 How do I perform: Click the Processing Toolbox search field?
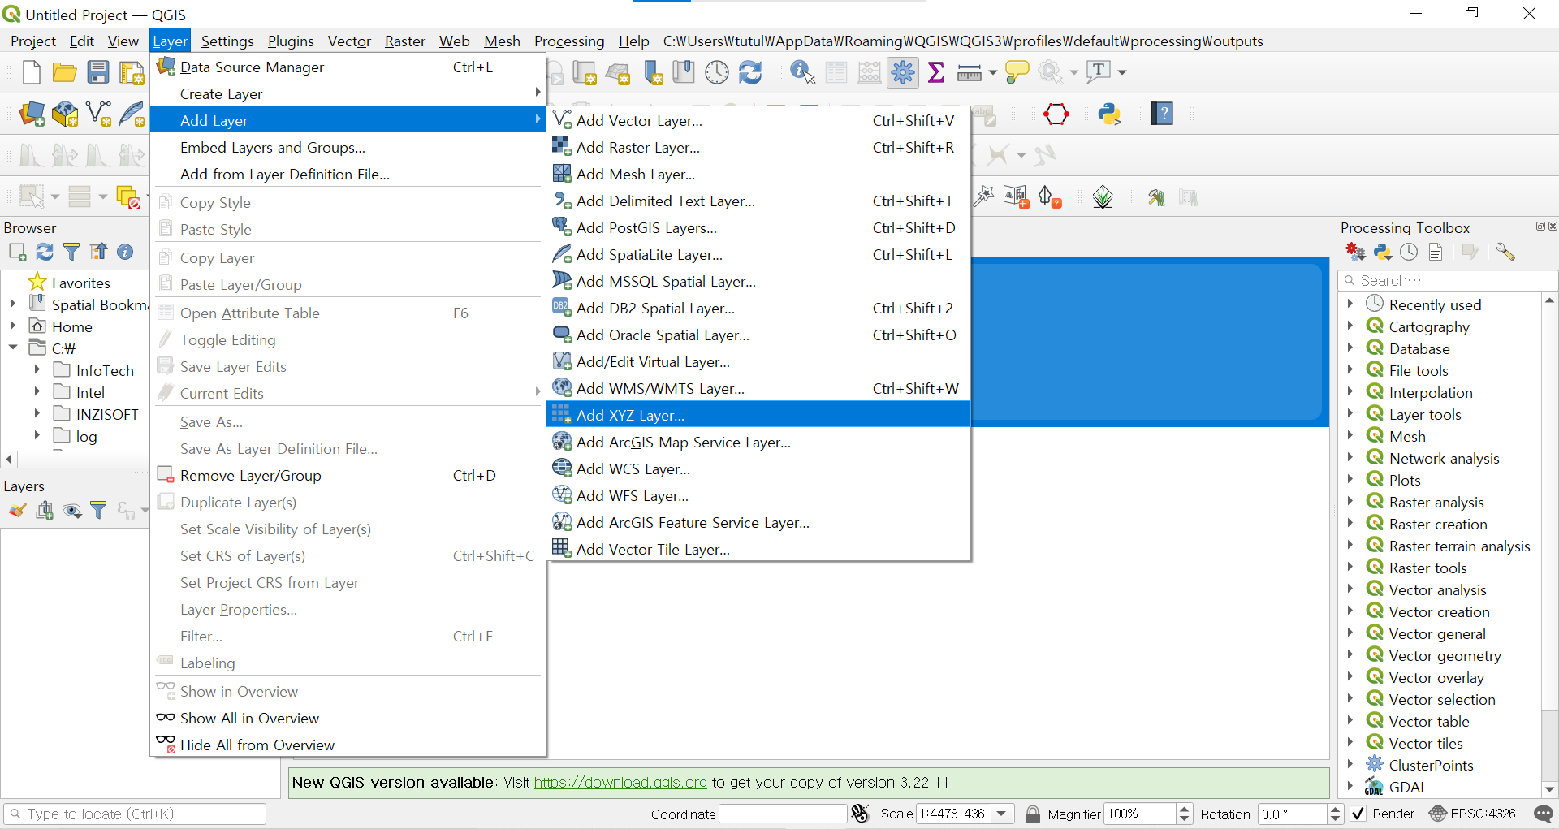[x=1447, y=280]
